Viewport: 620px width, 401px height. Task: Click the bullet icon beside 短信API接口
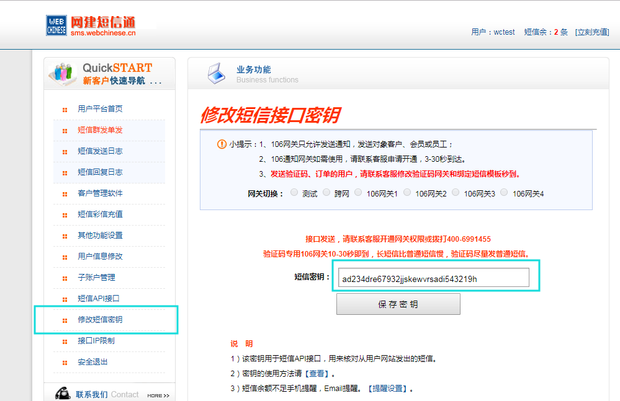[x=65, y=299]
